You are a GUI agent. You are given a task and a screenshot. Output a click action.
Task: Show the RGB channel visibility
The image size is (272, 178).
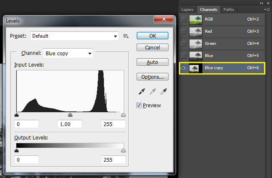click(183, 19)
